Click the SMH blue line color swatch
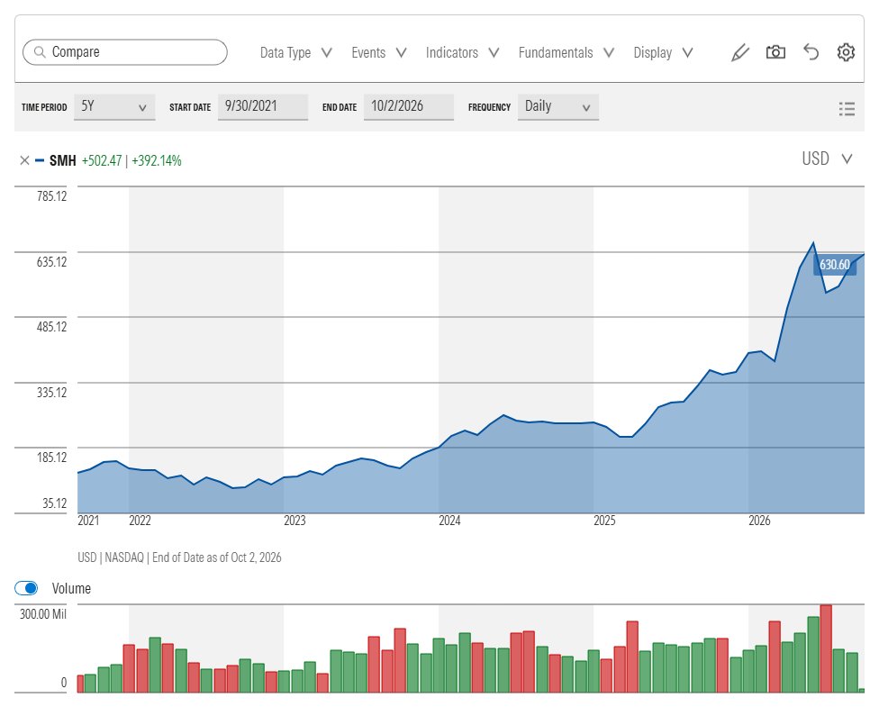879x707 pixels. pos(40,160)
